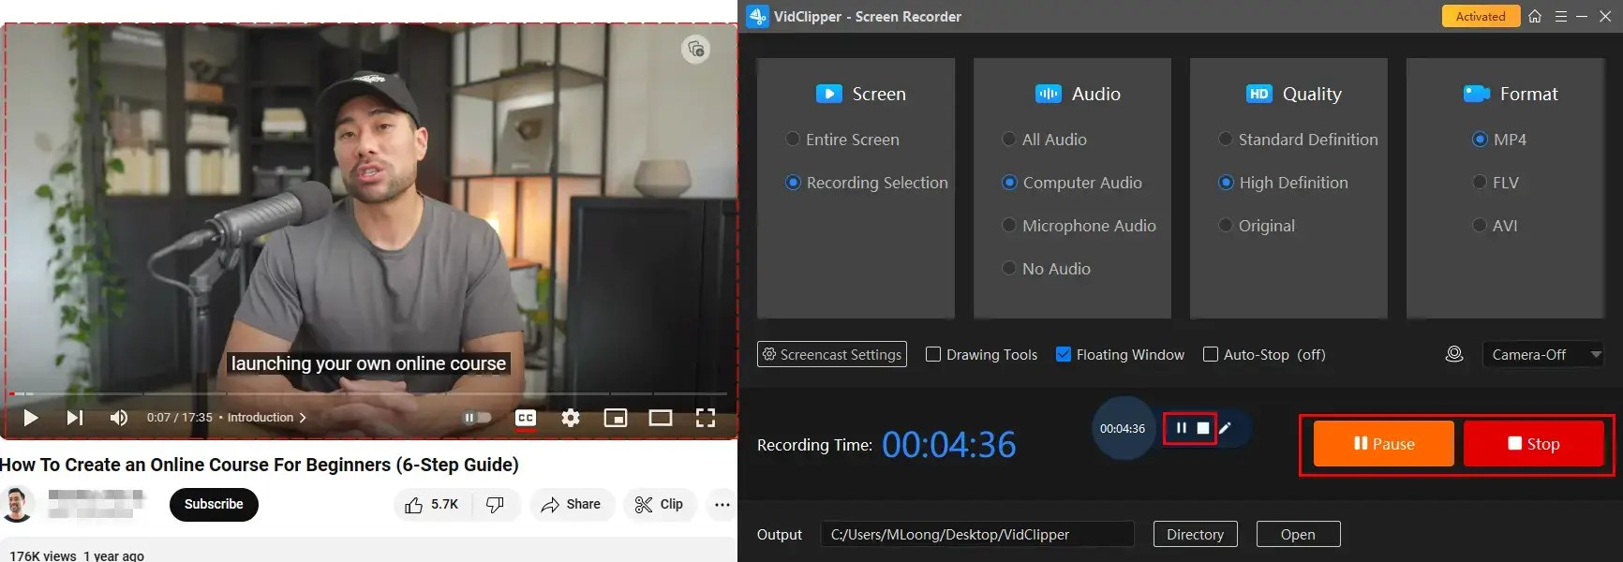
Task: Click the Output path field
Action: (x=977, y=534)
